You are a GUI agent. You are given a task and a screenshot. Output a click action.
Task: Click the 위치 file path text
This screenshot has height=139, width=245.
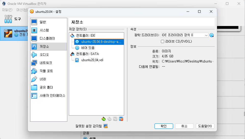coord(188,61)
